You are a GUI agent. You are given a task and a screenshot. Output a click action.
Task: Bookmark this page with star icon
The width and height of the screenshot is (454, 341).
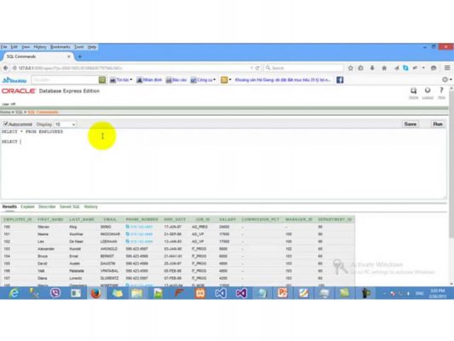point(350,68)
